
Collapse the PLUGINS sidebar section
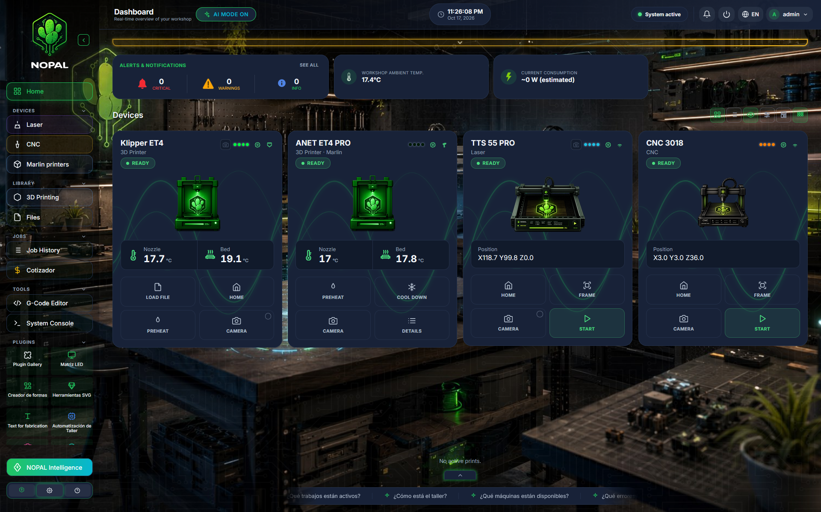point(84,342)
